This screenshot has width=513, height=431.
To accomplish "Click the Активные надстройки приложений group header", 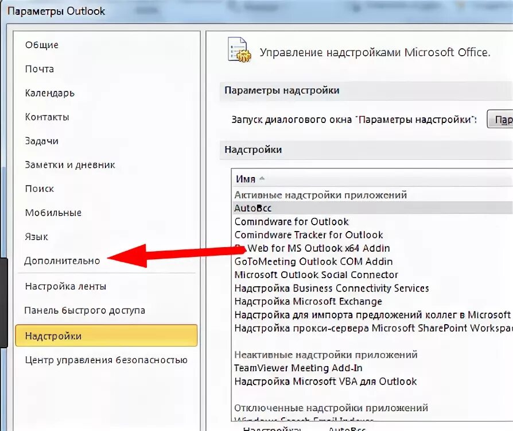I will coord(320,195).
